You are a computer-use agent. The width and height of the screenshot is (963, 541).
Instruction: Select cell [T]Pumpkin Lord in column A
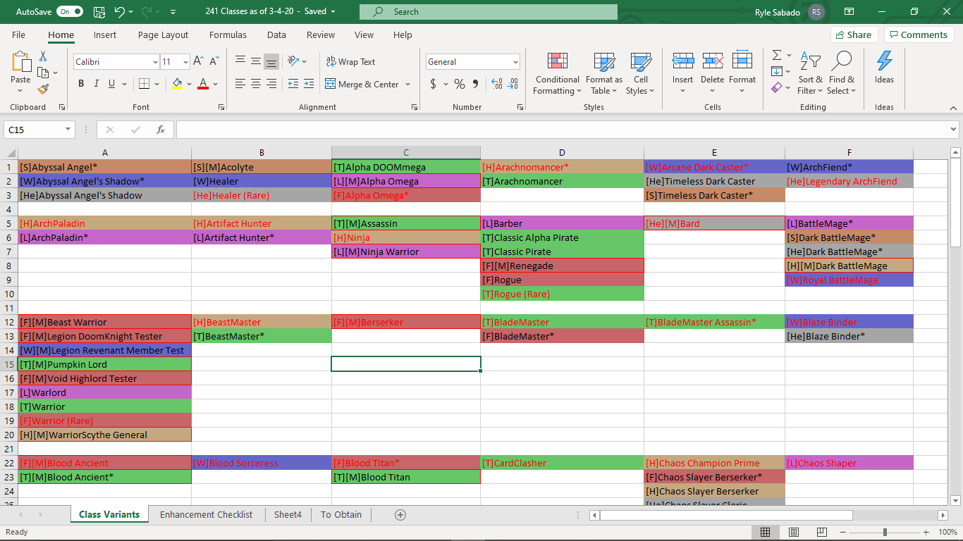(104, 364)
